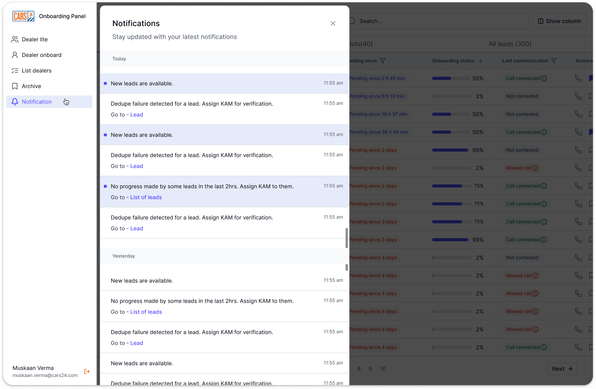
Task: Follow the Lead link in first Today dedupe notification
Action: pos(137,115)
